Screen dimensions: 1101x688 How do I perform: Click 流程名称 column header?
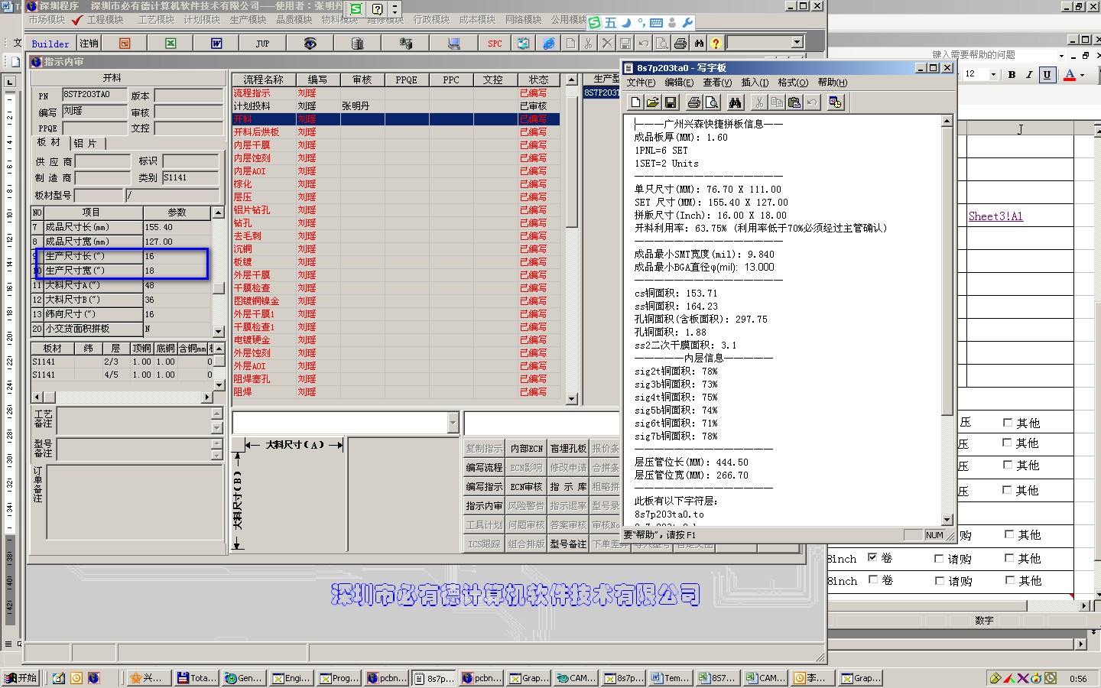(263, 80)
